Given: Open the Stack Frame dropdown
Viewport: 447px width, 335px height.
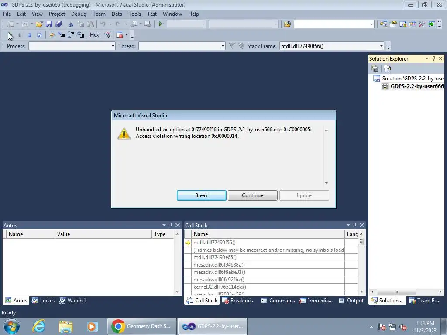Looking at the screenshot, I should [x=381, y=46].
